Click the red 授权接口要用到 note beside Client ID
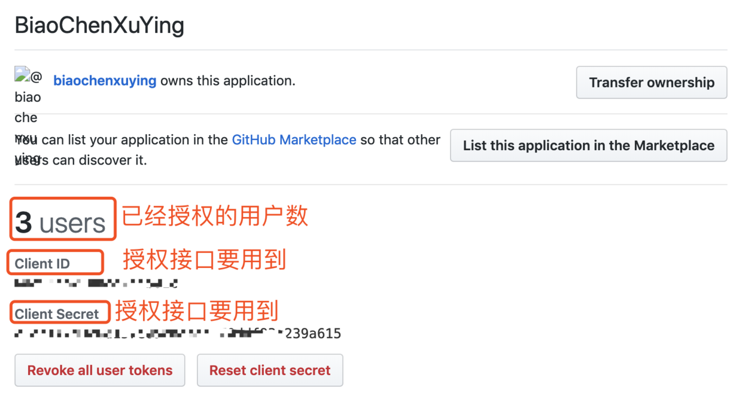742x408 pixels. (x=205, y=260)
